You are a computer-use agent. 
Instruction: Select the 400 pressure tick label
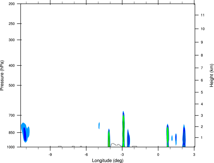[12, 65]
